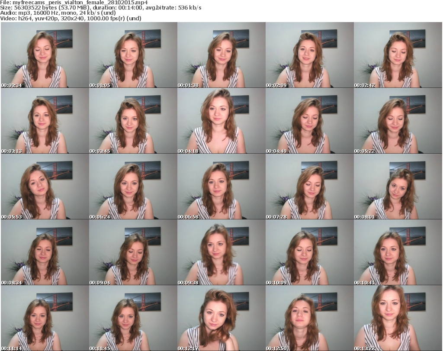Choose the frame stamped 00:08:34
The width and height of the screenshot is (443, 351).
pyautogui.click(x=45, y=252)
